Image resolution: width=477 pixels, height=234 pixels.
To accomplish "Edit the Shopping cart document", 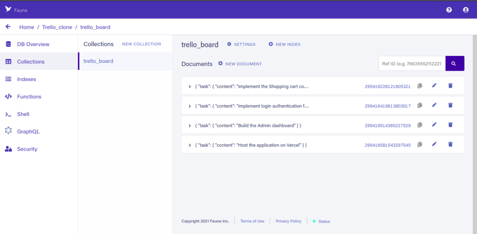I will click(x=435, y=86).
